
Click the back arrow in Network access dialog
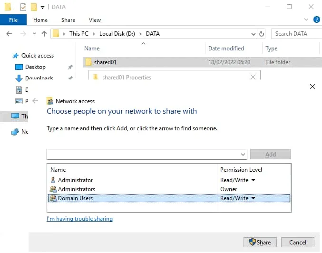tap(35, 101)
